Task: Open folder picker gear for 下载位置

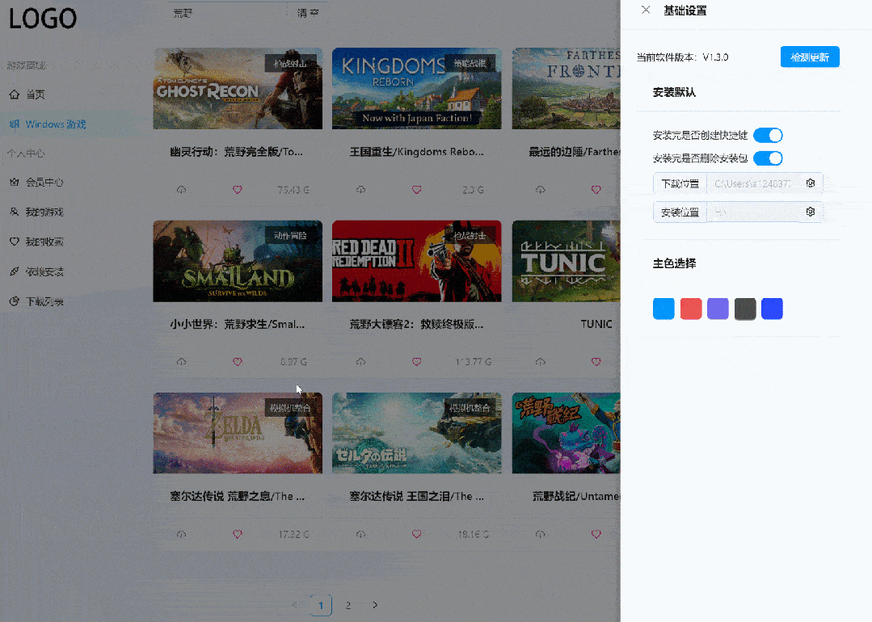Action: 811,183
